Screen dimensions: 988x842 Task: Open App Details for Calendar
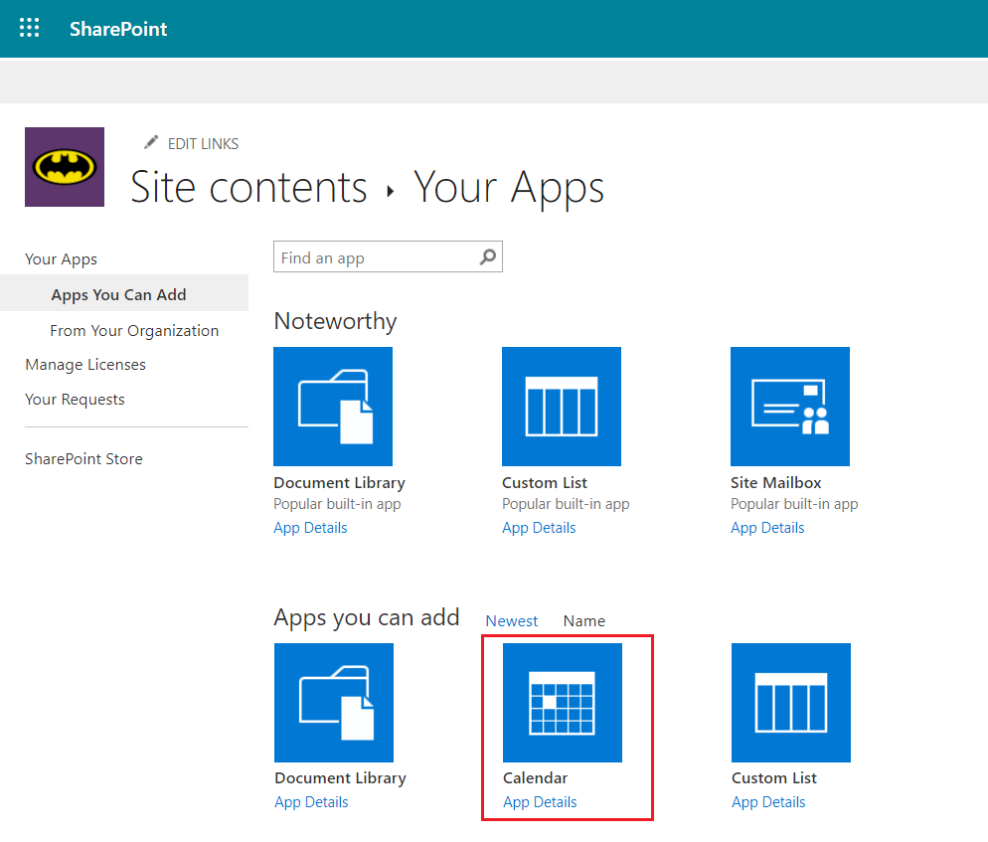pyautogui.click(x=540, y=802)
